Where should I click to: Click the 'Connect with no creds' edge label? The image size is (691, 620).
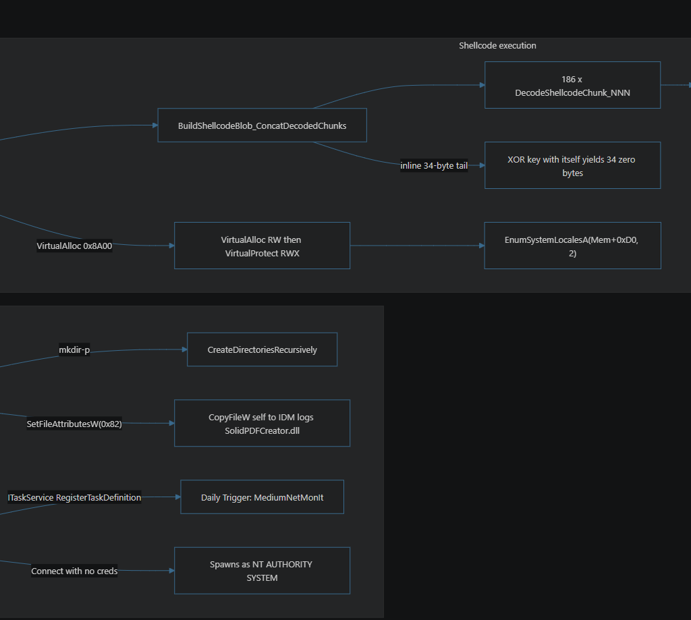[74, 571]
